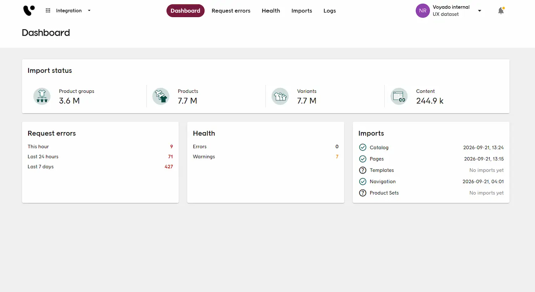Viewport: 535px width, 292px height.
Task: Expand the Integration dropdown arrow
Action: [89, 11]
